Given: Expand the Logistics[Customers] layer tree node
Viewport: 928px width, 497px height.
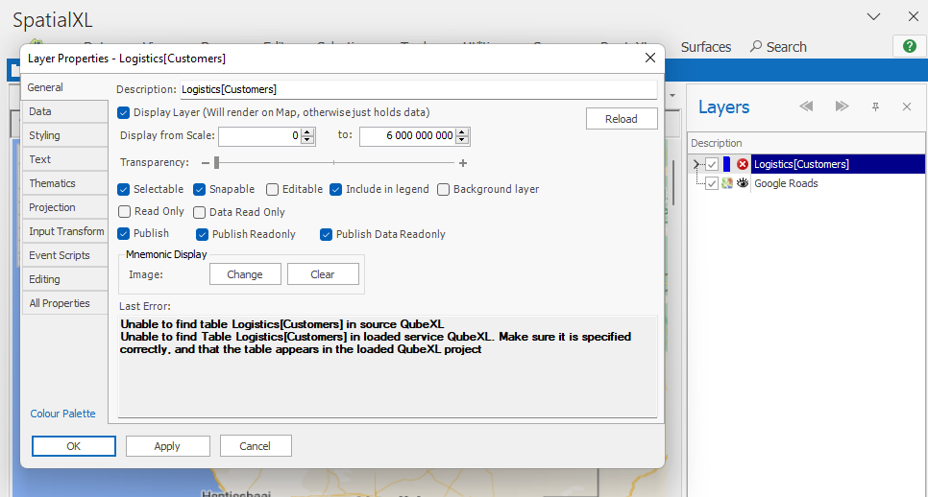Looking at the screenshot, I should pos(695,164).
